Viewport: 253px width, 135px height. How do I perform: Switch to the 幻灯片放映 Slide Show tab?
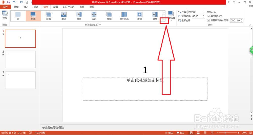[69, 7]
